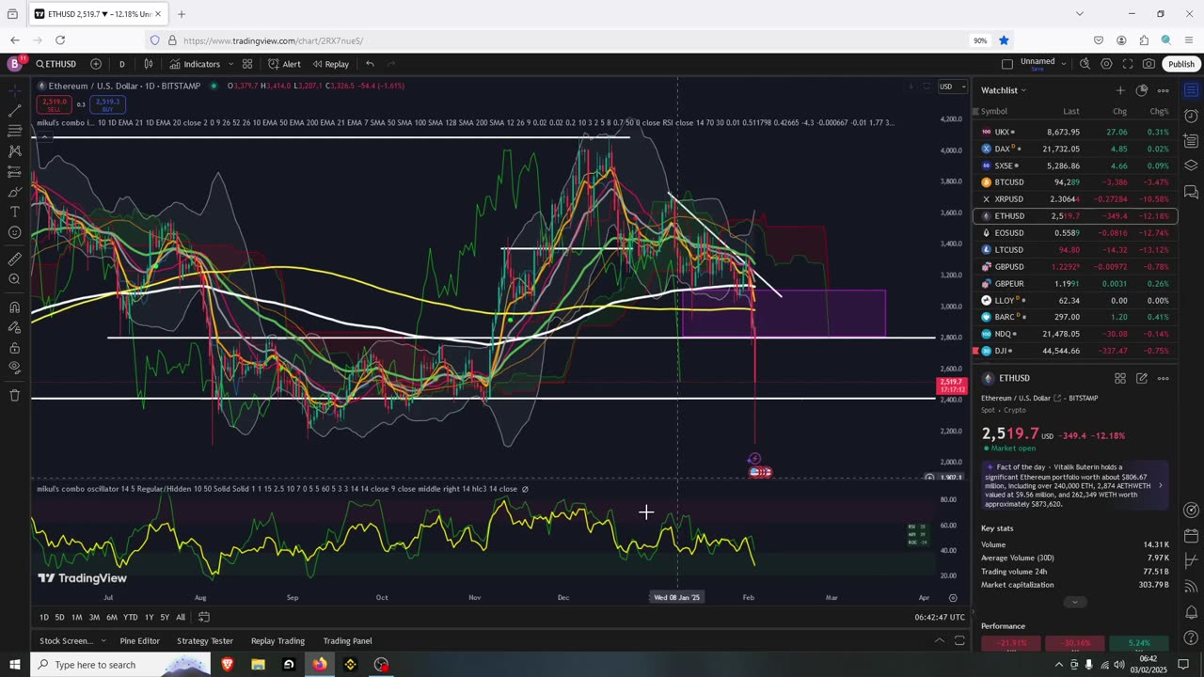Start bar Replay mode

pos(330,64)
